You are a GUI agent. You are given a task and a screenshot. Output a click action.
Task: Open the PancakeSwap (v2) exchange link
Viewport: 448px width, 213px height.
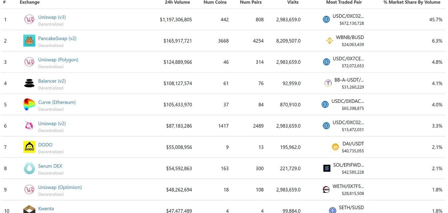57,38
